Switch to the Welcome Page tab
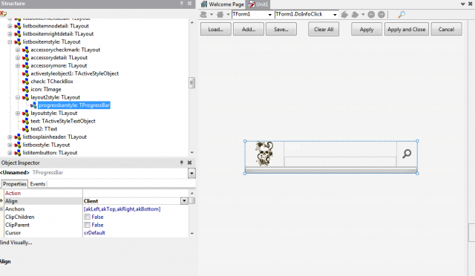 tap(223, 4)
